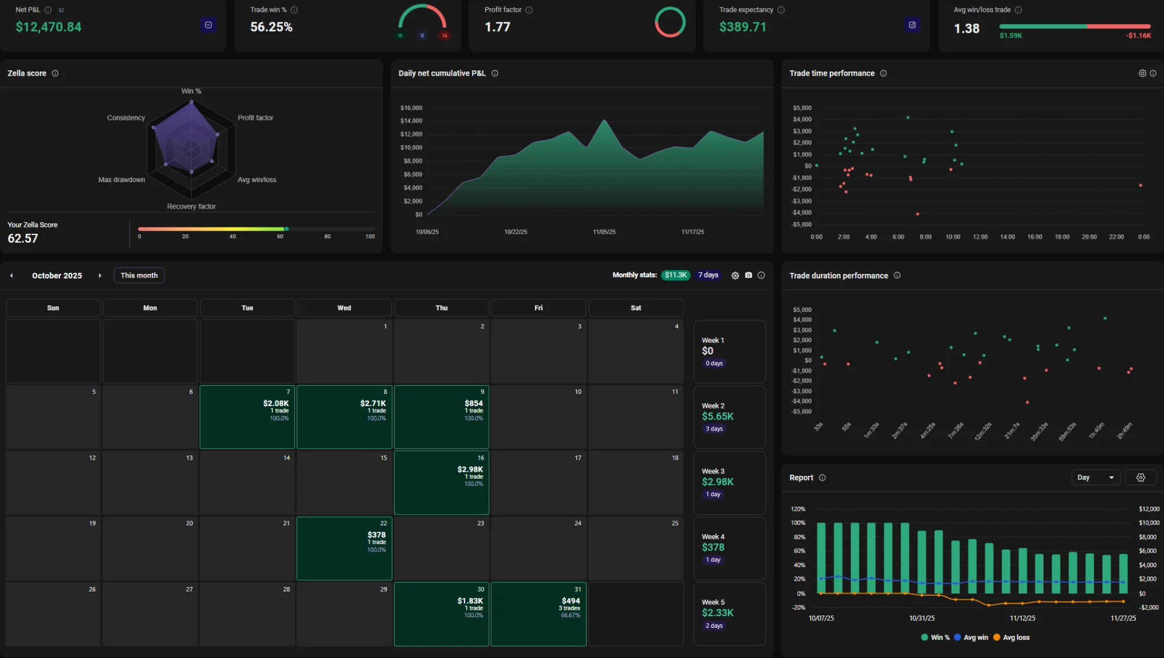Click the $11.3K monthly stats pill
The width and height of the screenshot is (1164, 658).
pyautogui.click(x=675, y=275)
